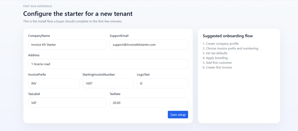
Task: Click the SupportEmail label text
Action: coord(119,36)
